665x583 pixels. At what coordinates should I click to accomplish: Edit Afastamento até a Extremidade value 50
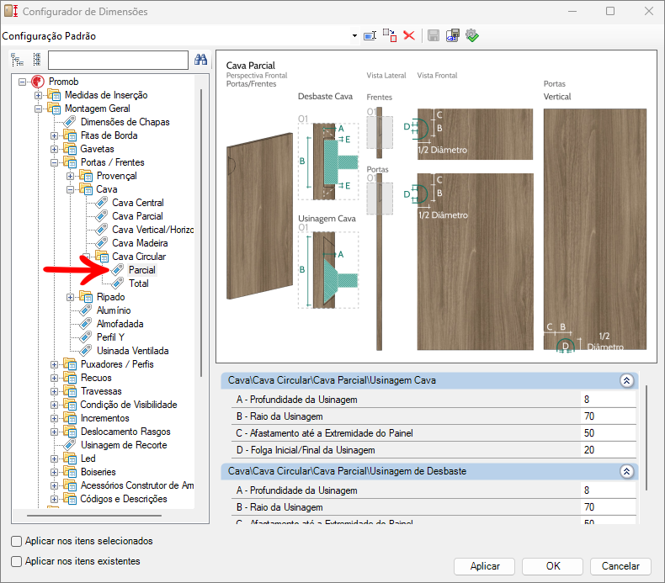pos(608,433)
